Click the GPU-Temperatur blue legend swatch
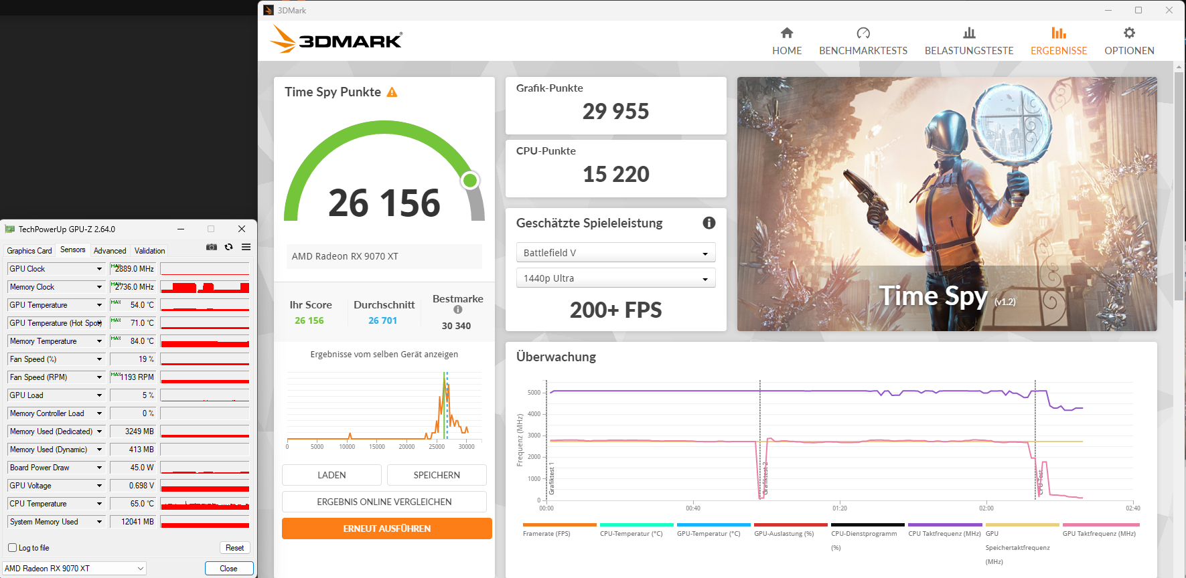 tap(714, 524)
